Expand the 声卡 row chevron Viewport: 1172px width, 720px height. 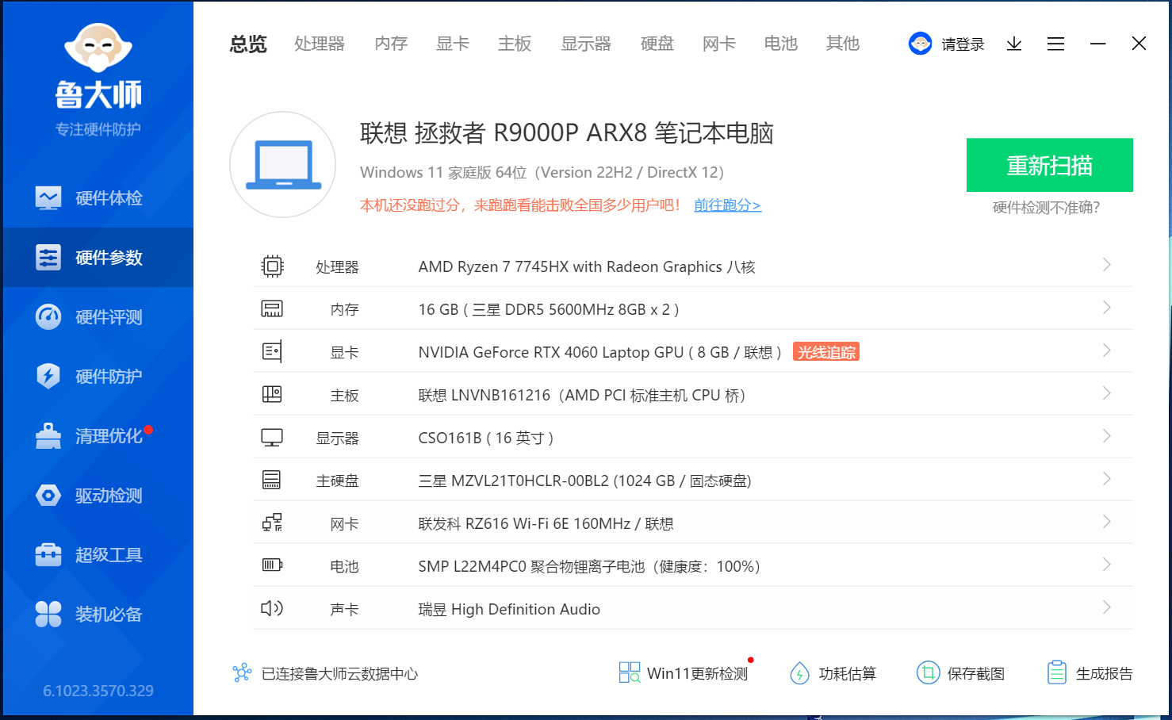(x=1107, y=607)
